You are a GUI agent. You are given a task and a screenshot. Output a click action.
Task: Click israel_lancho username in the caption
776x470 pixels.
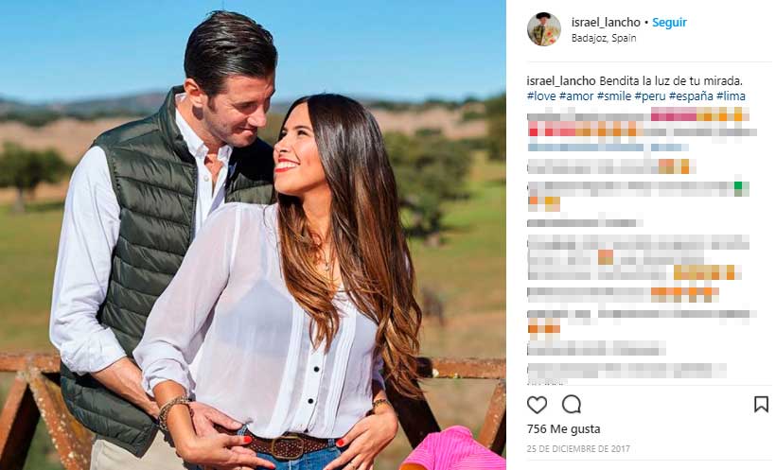561,80
